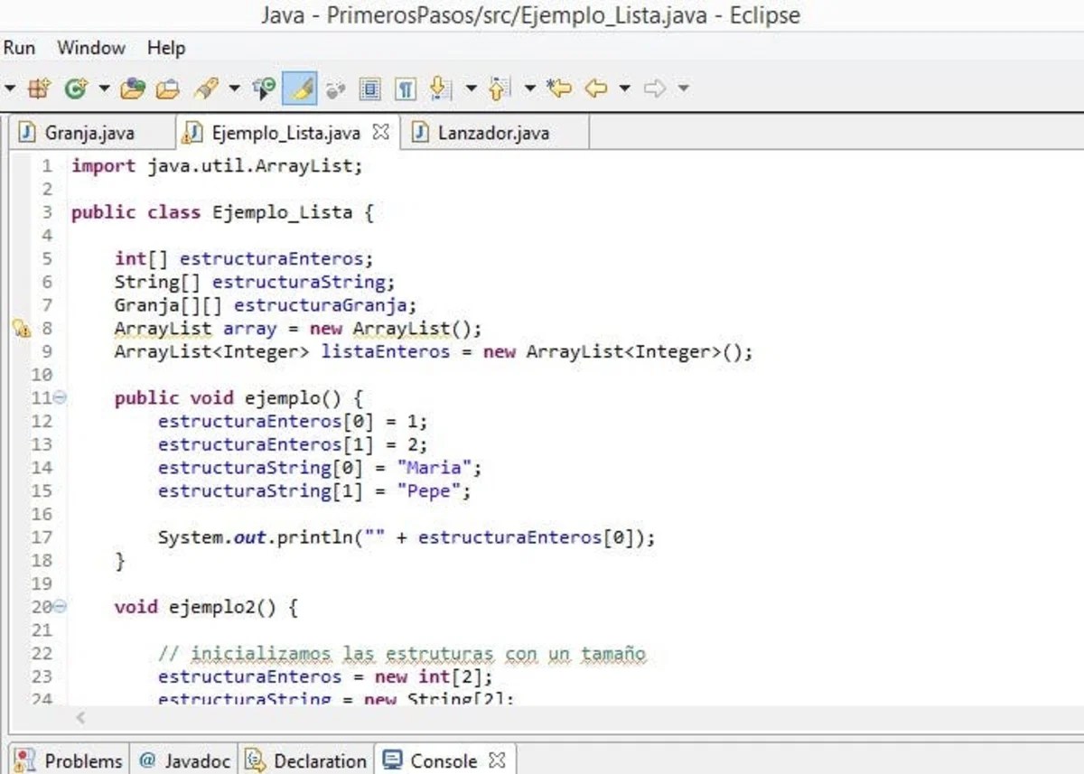Click line number 3 in the gutter
1084x774 pixels.
pyautogui.click(x=47, y=213)
